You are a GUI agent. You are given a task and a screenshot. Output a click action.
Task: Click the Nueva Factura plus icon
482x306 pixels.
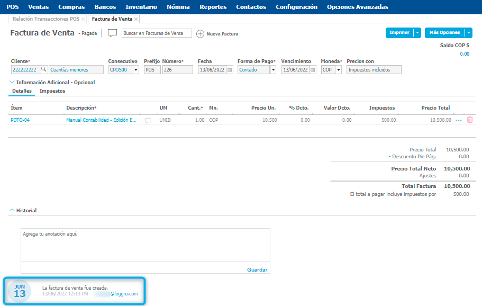point(200,34)
